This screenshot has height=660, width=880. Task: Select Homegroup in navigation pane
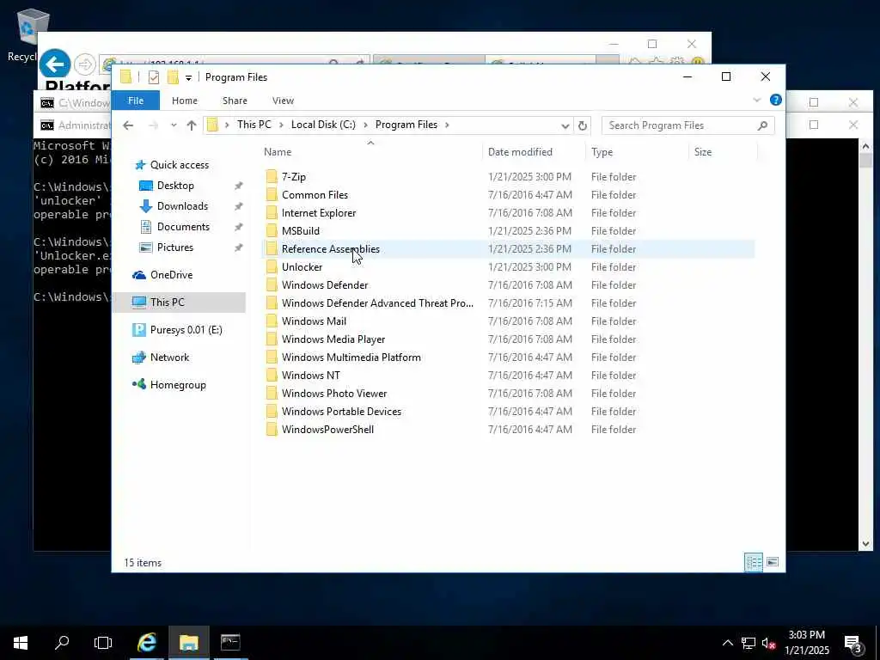(178, 385)
